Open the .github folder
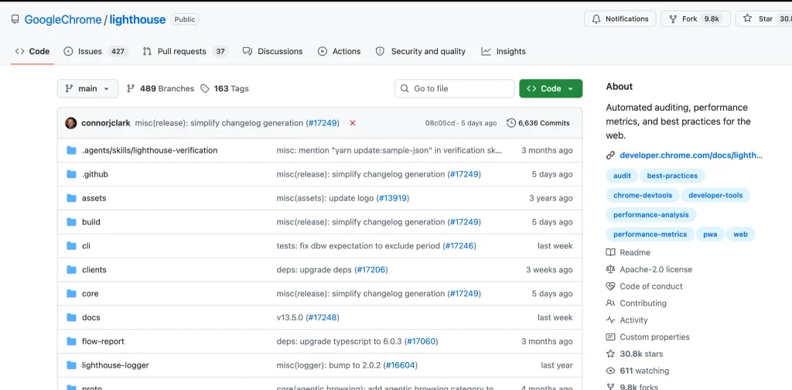The width and height of the screenshot is (792, 390). [x=95, y=174]
